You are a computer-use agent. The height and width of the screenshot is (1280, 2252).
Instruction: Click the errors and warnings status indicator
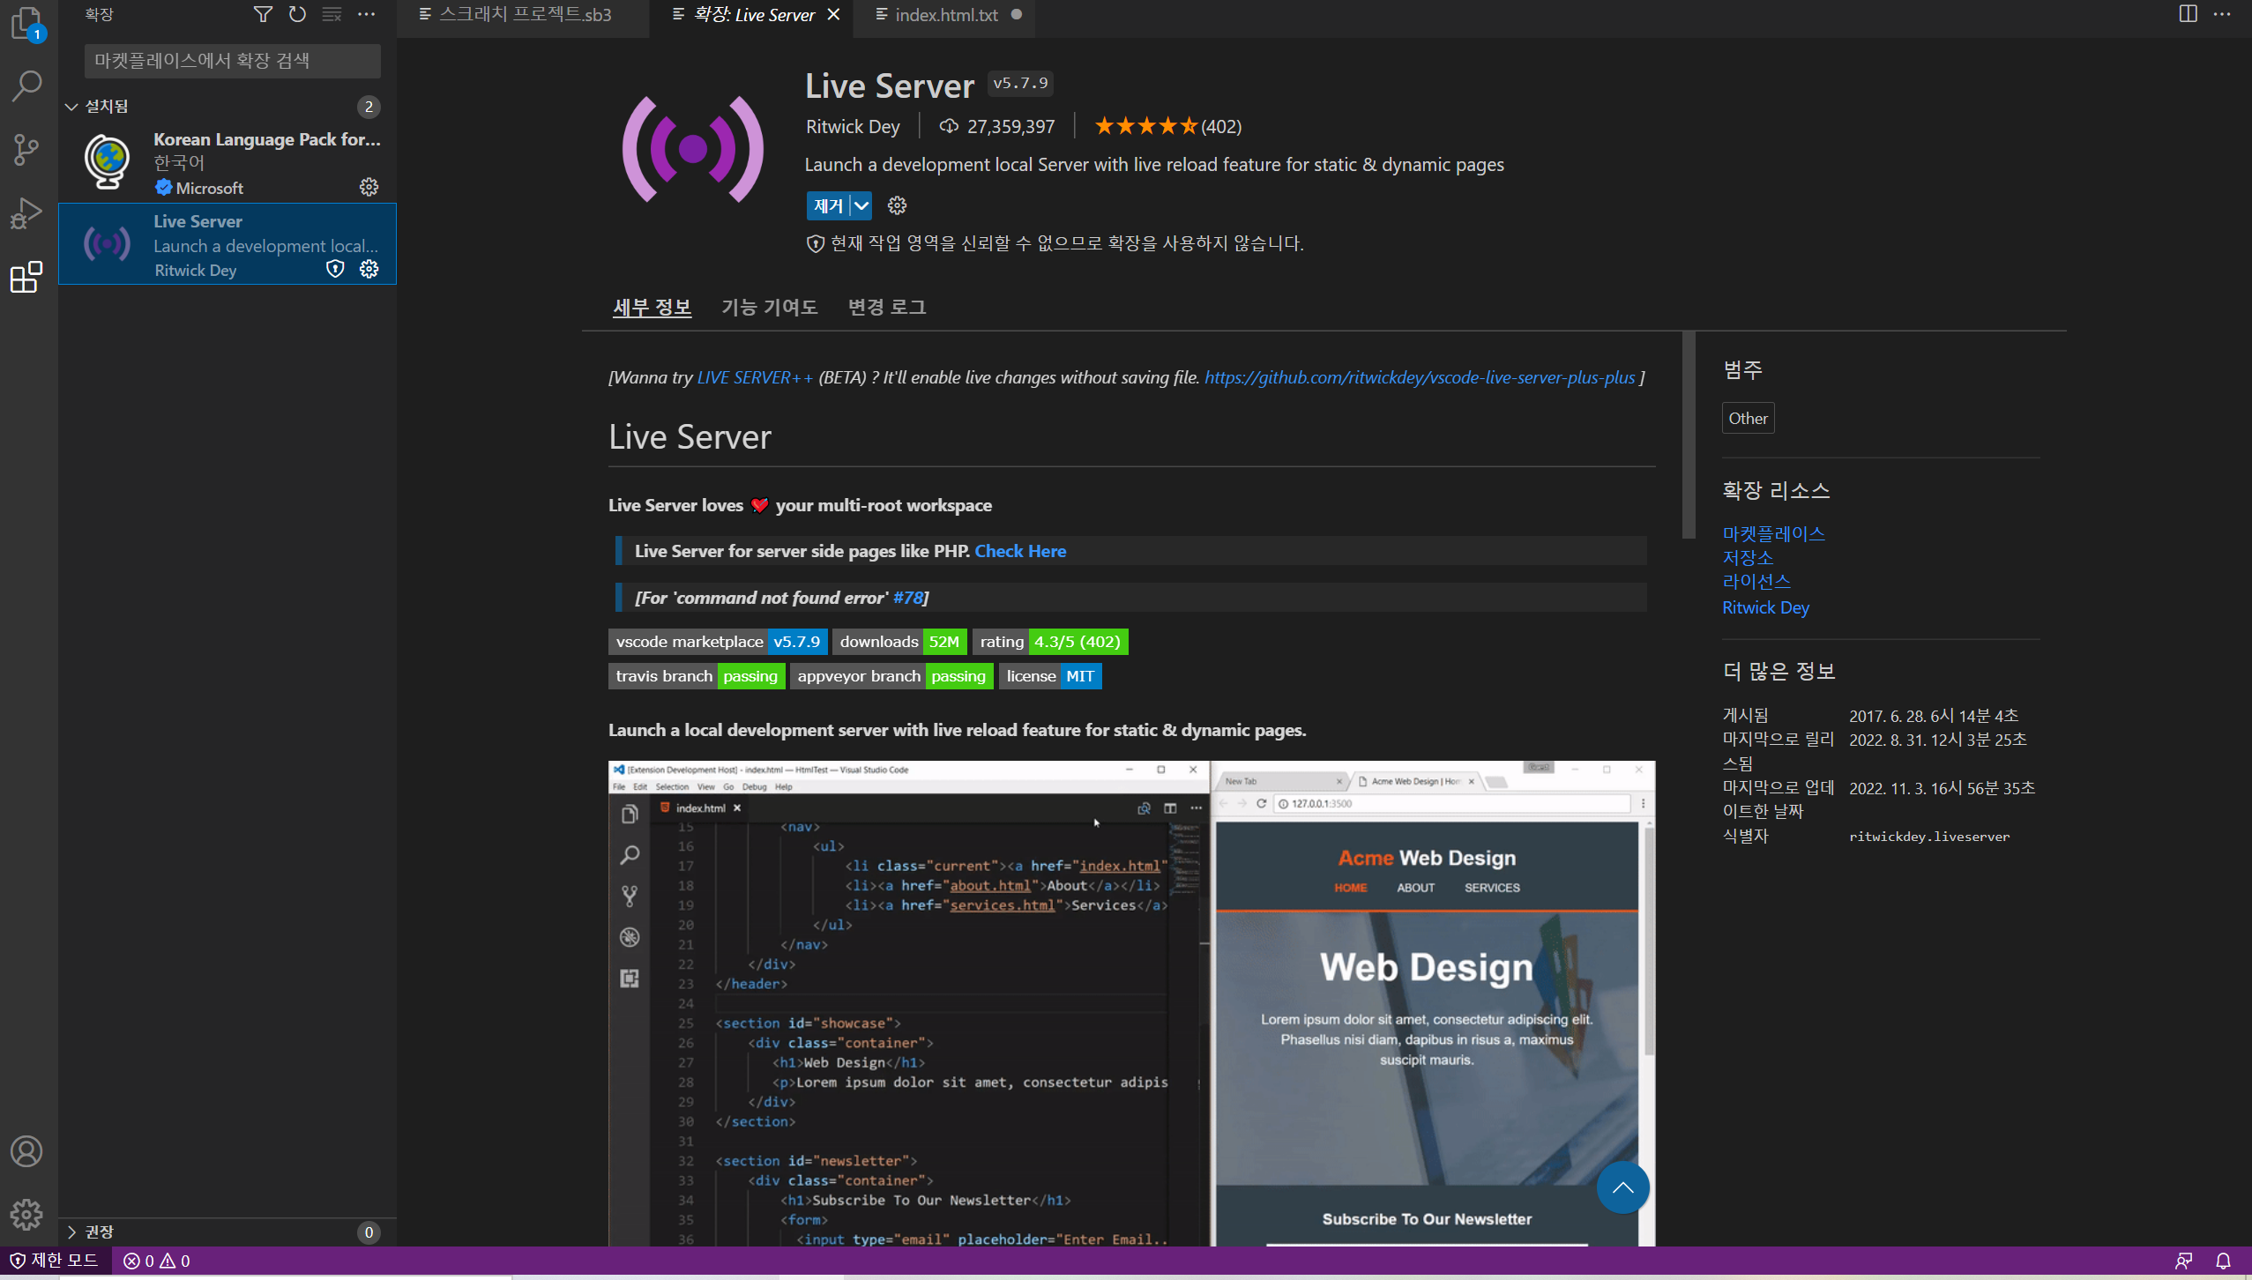(157, 1261)
